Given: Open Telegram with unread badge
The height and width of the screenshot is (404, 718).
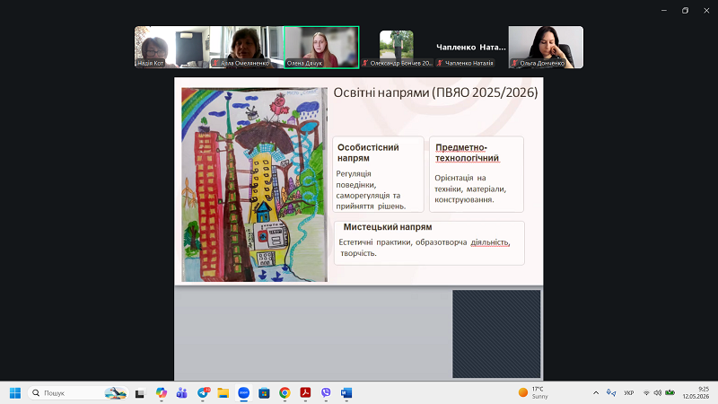Looking at the screenshot, I should [203, 393].
